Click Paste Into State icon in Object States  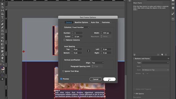click(158, 55)
